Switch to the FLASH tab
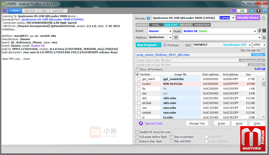Screen dimensions: 269x155 pos(15,11)
